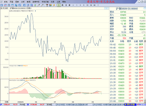Open the 手机行情 menu
Viewport: 146px width, 106px height.
(45, 2)
